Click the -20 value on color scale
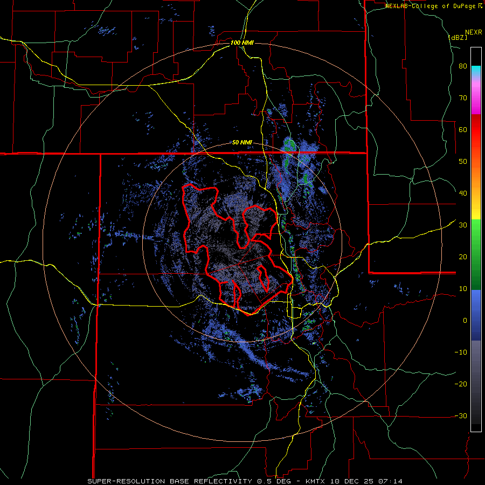The width and height of the screenshot is (485, 485). coord(461,384)
